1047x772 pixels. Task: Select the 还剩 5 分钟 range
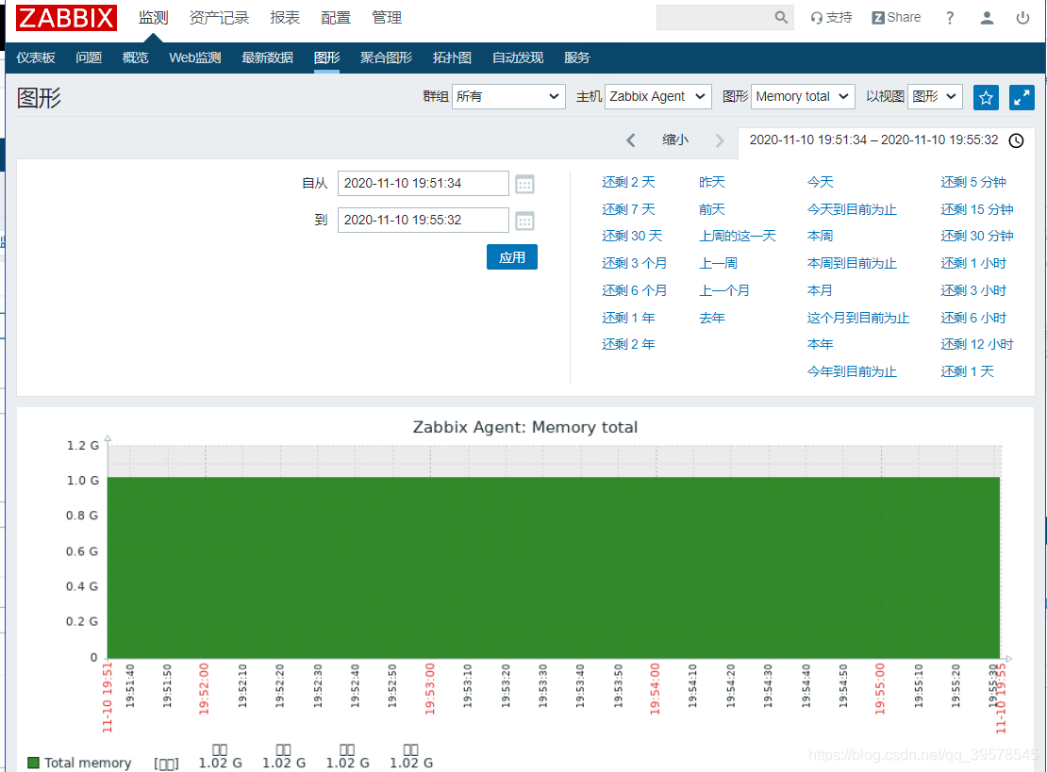[x=973, y=182]
